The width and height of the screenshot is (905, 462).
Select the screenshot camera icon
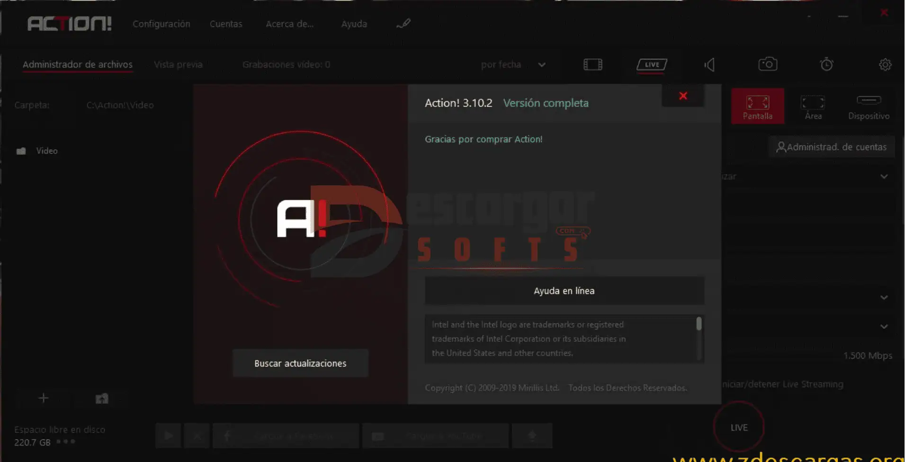(768, 64)
